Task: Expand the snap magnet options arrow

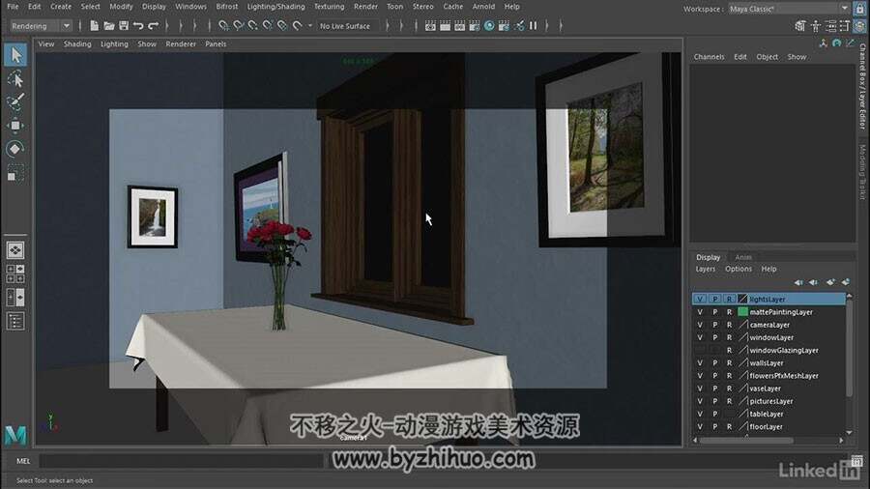Action: (310, 25)
